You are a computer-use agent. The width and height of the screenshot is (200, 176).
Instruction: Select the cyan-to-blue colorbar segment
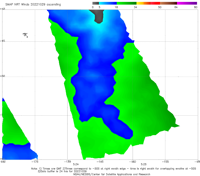(x=108, y=3)
